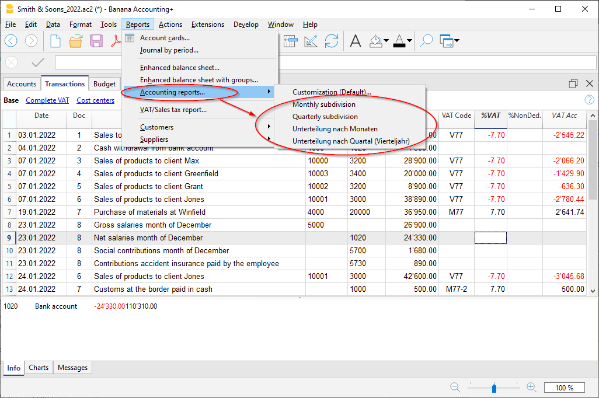The height and width of the screenshot is (398, 599).
Task: Click the zoom out magnifier icon
Action: click(x=455, y=387)
